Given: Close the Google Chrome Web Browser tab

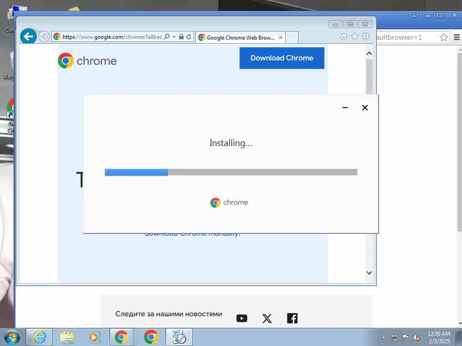Looking at the screenshot, I should (x=281, y=37).
